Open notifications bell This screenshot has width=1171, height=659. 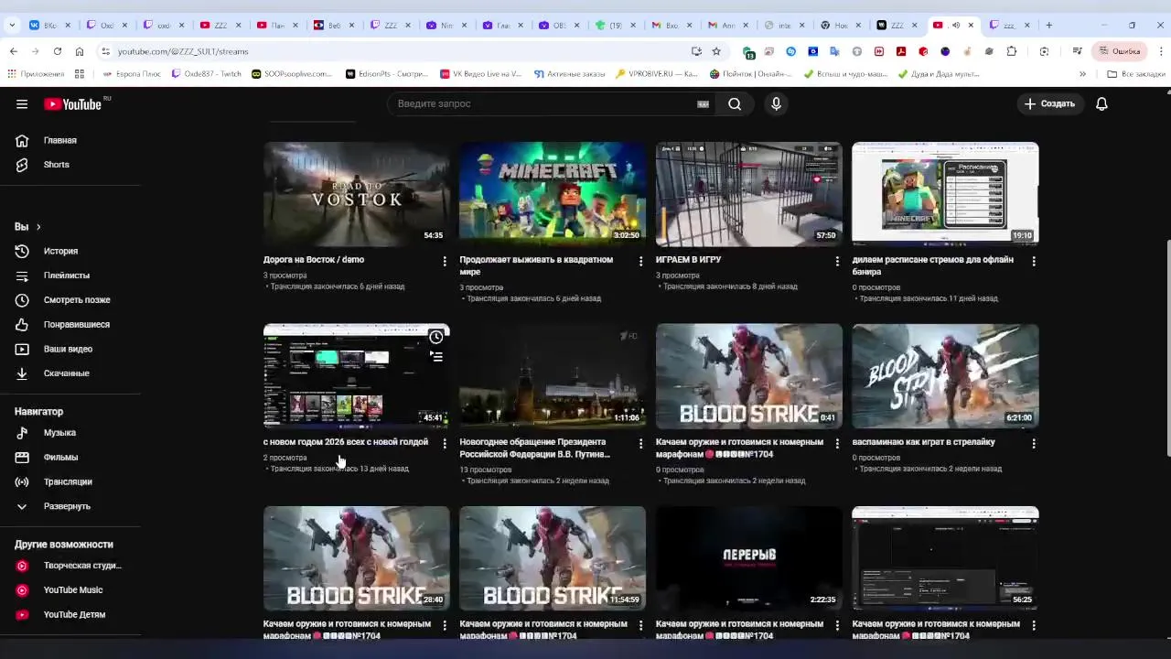coord(1101,104)
